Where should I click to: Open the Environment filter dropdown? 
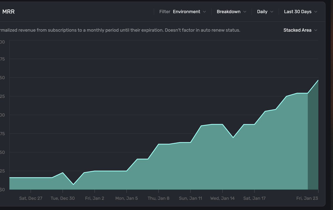pyautogui.click(x=189, y=12)
